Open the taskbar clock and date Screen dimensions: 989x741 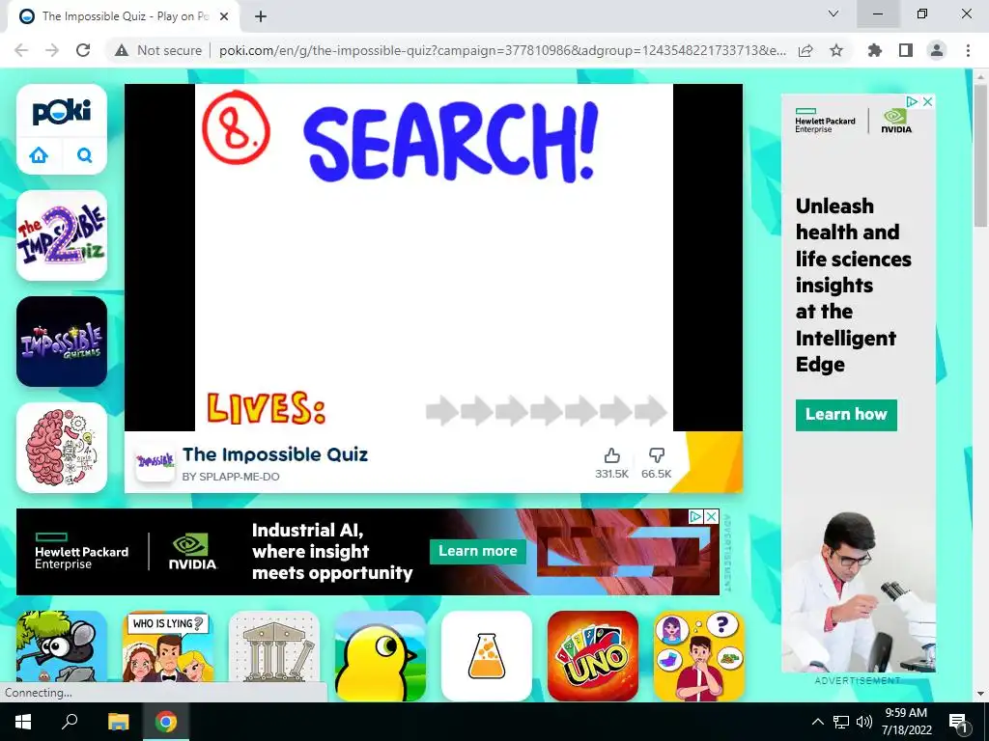click(x=906, y=722)
